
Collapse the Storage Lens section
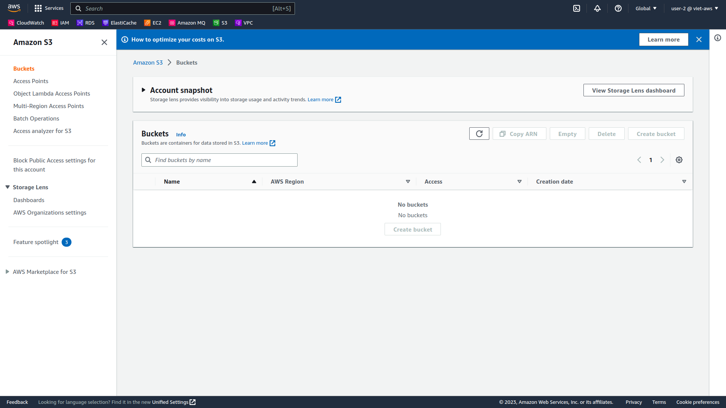coord(8,187)
